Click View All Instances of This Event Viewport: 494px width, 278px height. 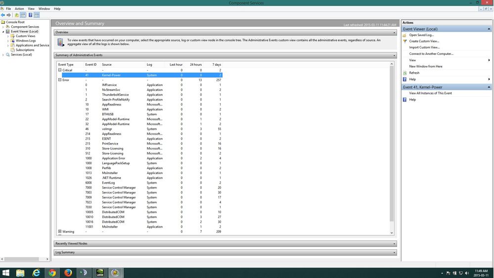coord(430,93)
